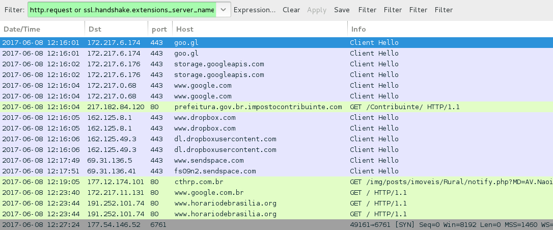Sort packets by the Date/Time column
Screen dimensions: 553x230
pyautogui.click(x=42, y=29)
